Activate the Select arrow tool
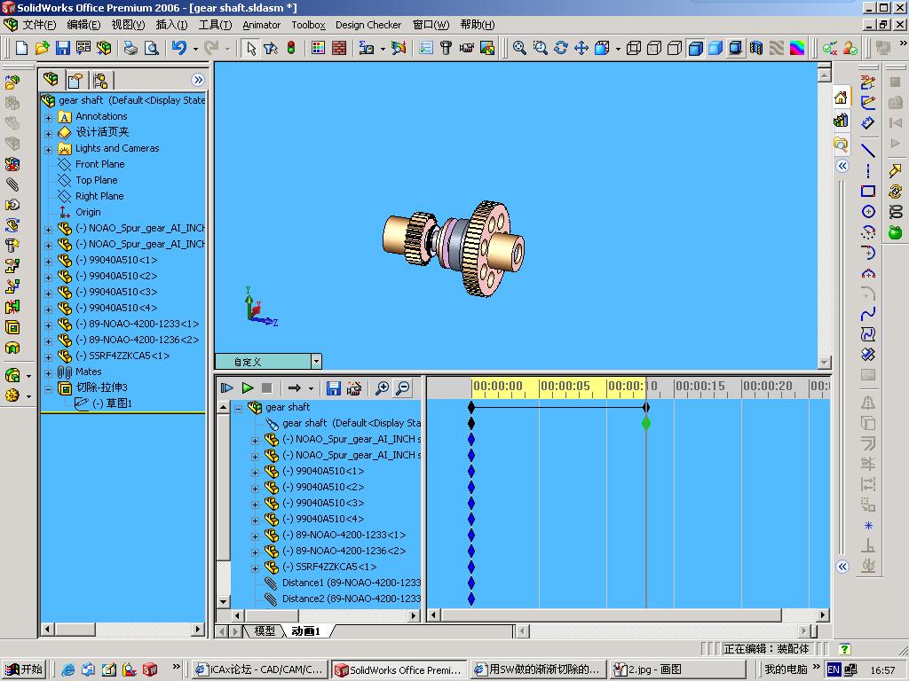The width and height of the screenshot is (909, 681). click(251, 48)
